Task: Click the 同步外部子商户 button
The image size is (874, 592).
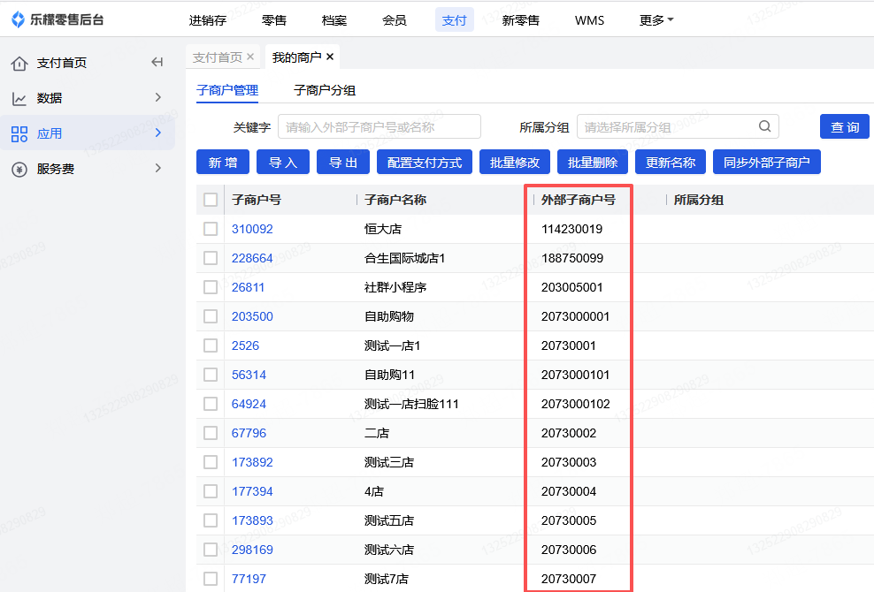Action: pyautogui.click(x=767, y=162)
